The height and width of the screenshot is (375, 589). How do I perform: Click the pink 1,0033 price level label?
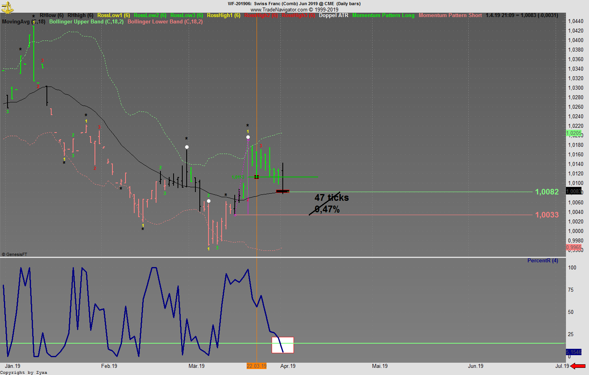[x=547, y=215]
